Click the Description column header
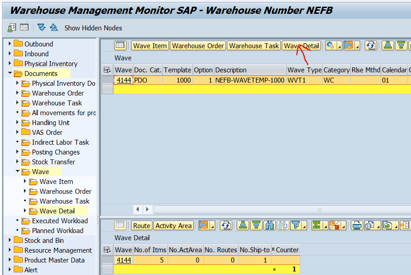411x275 pixels. 250,70
